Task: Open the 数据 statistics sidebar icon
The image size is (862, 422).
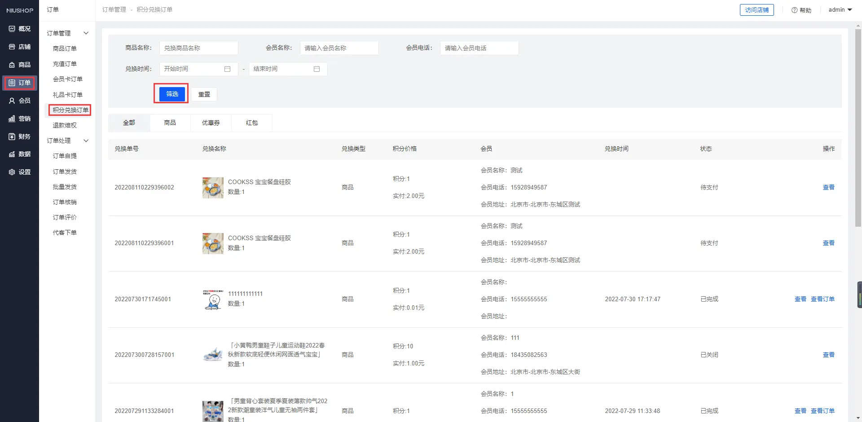Action: (x=12, y=154)
